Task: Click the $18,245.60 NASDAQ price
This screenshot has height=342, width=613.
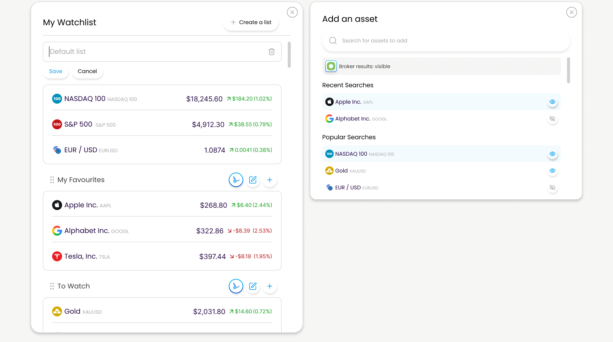Action: [x=204, y=99]
